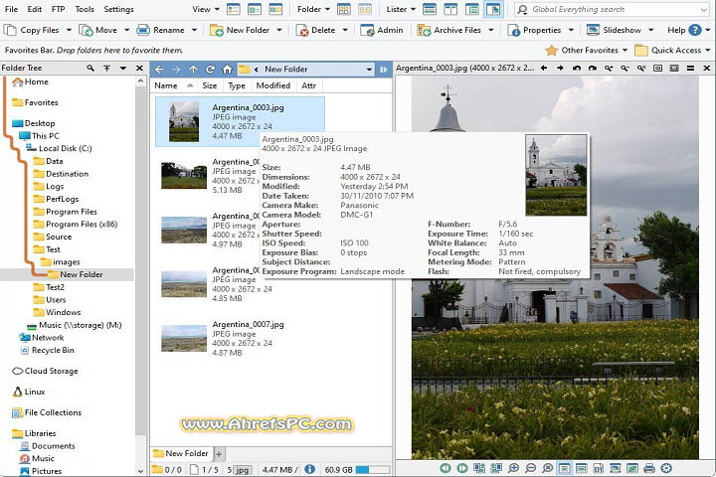
Task: Open the Settings menu
Action: [x=118, y=9]
